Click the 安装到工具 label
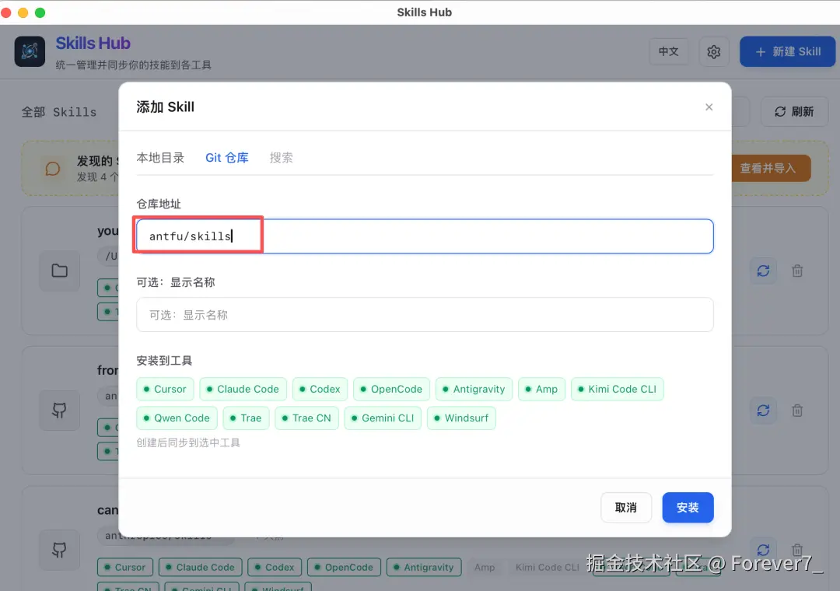 coord(164,361)
